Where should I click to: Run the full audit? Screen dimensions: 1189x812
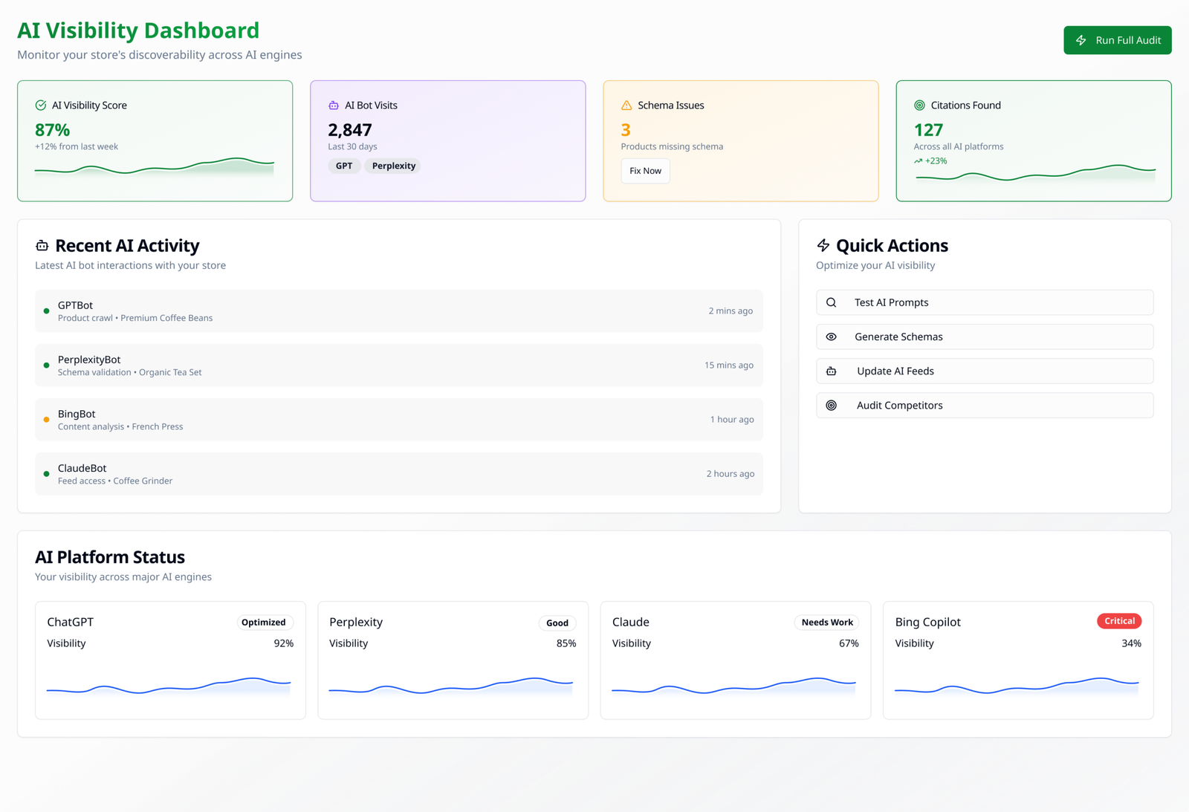pos(1117,40)
